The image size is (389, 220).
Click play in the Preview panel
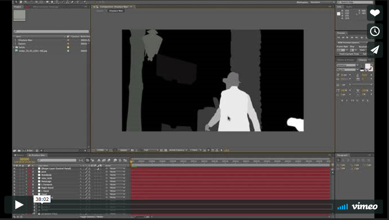pyautogui.click(x=347, y=37)
